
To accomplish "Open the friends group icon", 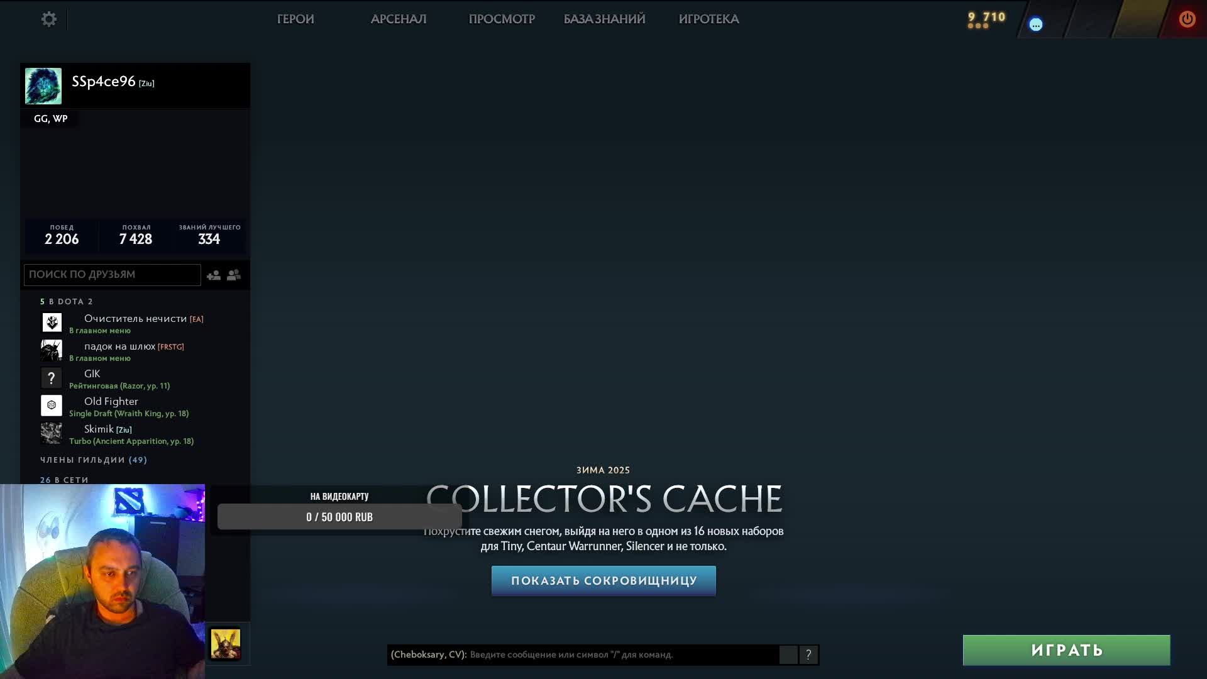I will tap(234, 275).
